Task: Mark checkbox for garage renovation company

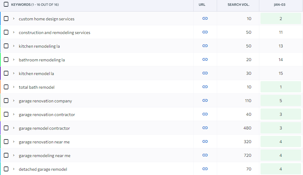Action: click(x=6, y=101)
